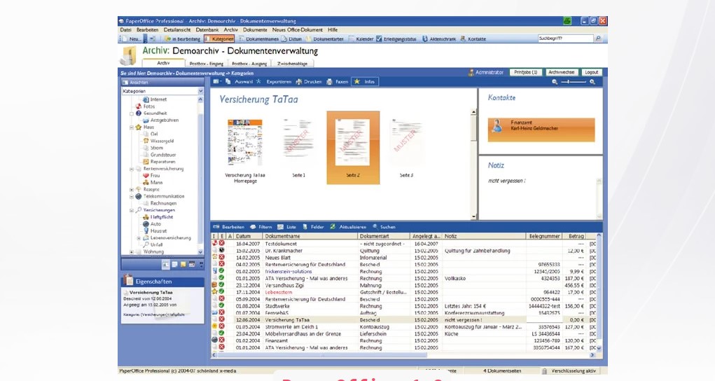
Task: Click the green status icon of Stadtwerke row
Action: [x=221, y=306]
